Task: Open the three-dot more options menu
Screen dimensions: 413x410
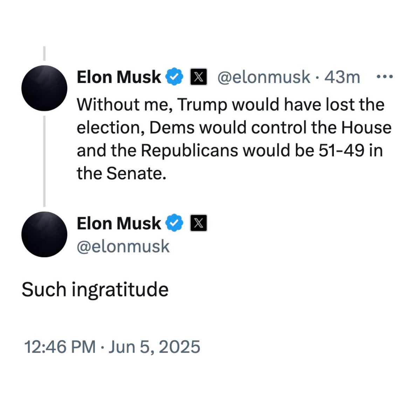Action: coord(384,77)
